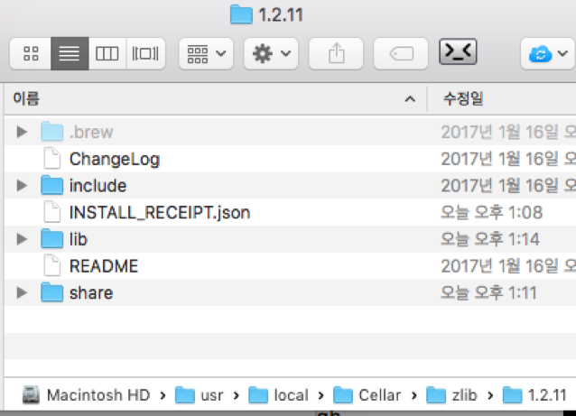Click Macintosh HD in path bar

[97, 395]
